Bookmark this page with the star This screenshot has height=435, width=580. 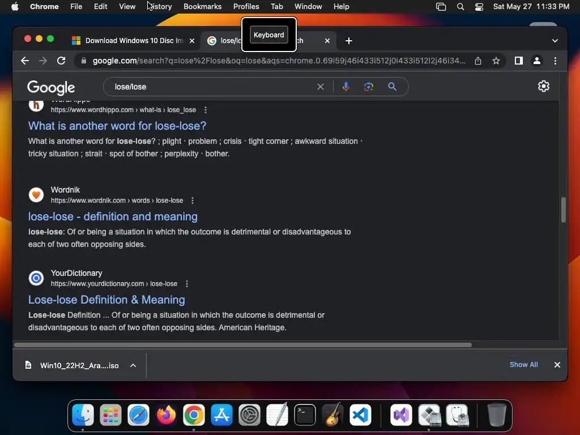[496, 61]
